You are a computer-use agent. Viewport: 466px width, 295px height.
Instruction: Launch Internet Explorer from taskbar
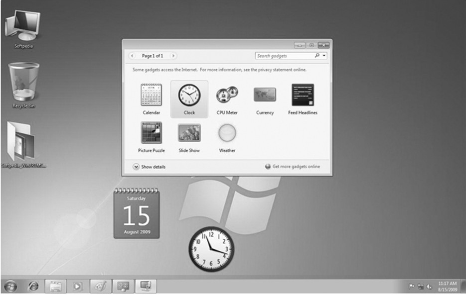(x=33, y=287)
